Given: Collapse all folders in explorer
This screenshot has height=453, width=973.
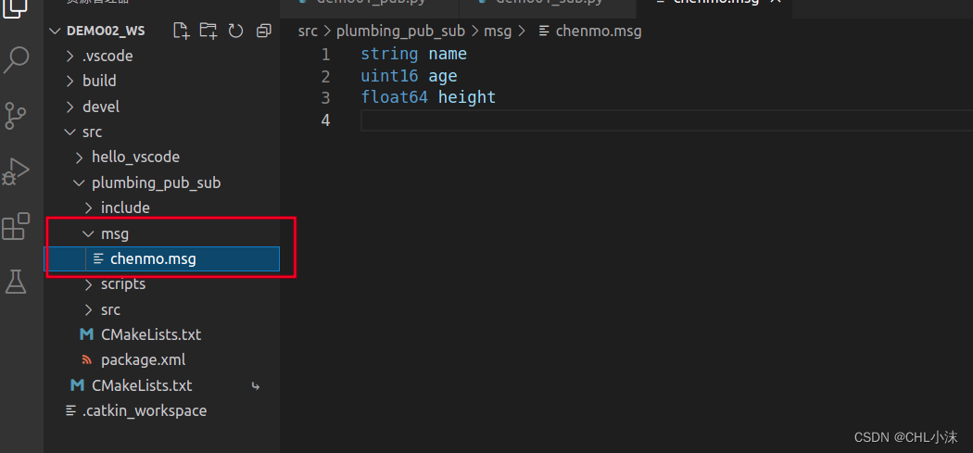Looking at the screenshot, I should tap(264, 31).
